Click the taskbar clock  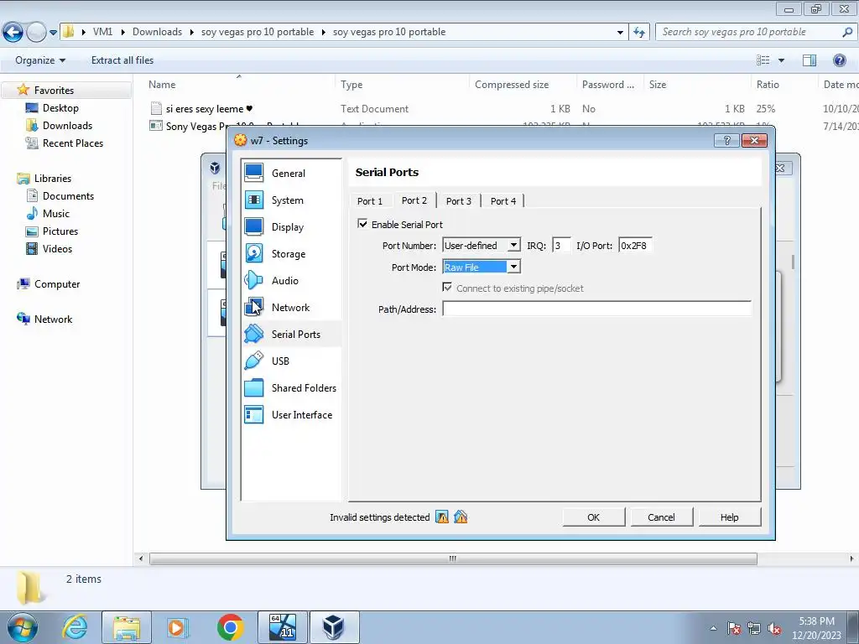click(816, 628)
